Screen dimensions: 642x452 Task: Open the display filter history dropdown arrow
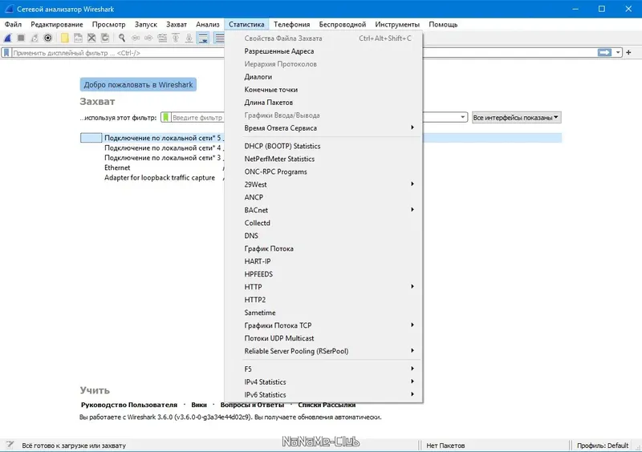point(618,52)
